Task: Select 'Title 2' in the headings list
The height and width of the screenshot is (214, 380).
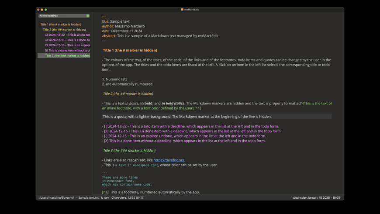Action: coord(64,30)
